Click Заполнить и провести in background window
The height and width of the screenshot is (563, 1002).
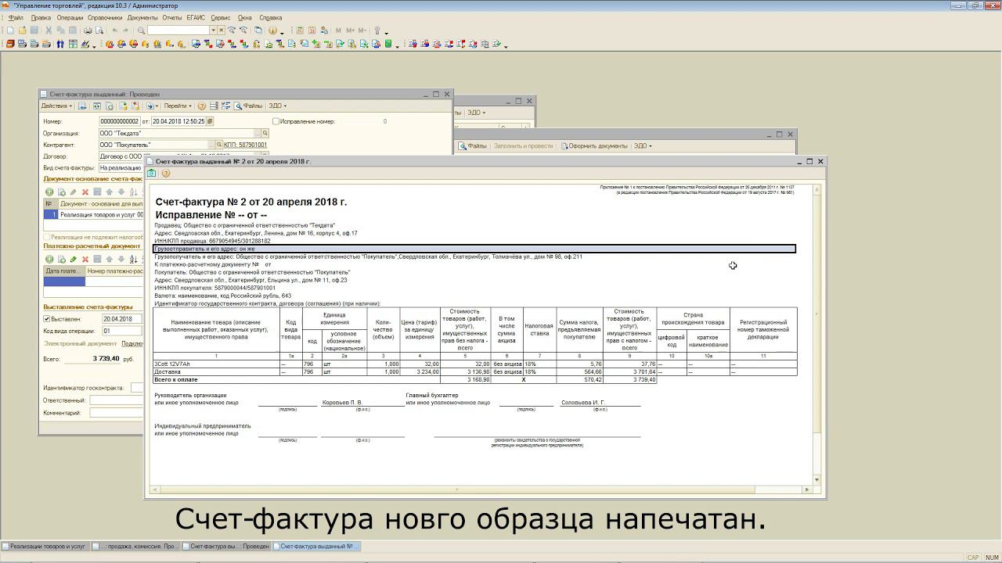pyautogui.click(x=523, y=145)
